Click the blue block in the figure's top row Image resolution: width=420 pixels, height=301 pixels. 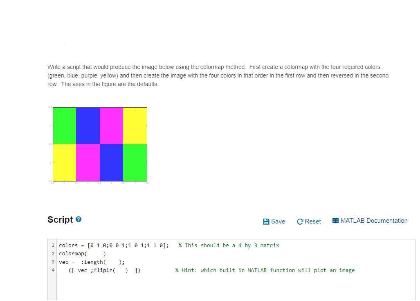pos(88,124)
